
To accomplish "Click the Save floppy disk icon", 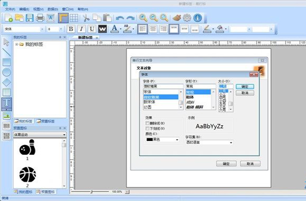I will pos(30,18).
